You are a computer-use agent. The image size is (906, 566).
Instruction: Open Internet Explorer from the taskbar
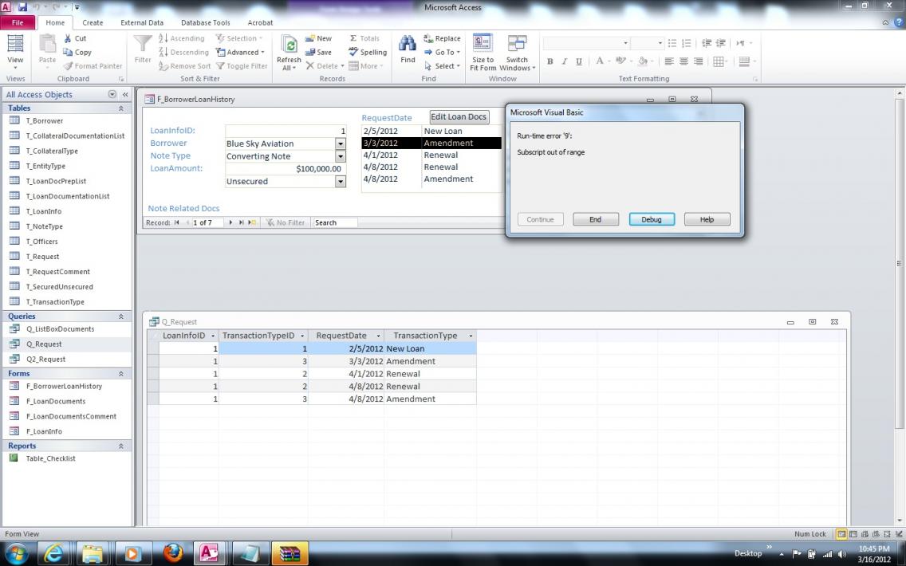pyautogui.click(x=53, y=553)
